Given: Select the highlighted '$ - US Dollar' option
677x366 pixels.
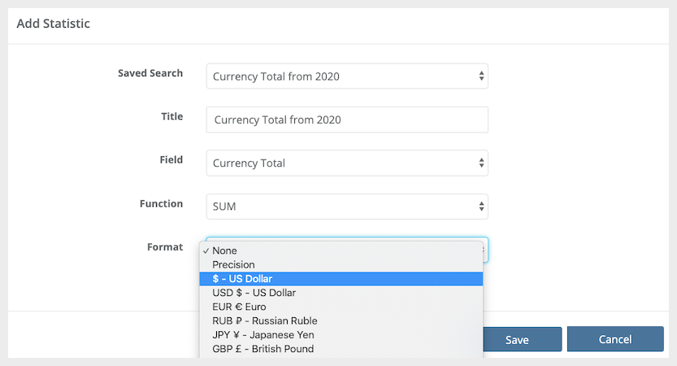Looking at the screenshot, I should click(x=242, y=279).
